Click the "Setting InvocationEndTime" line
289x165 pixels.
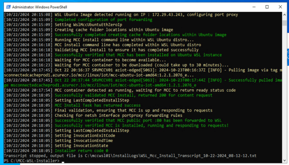click(x=84, y=141)
